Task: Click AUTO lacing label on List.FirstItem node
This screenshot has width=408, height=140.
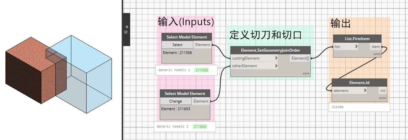Action: click(376, 54)
